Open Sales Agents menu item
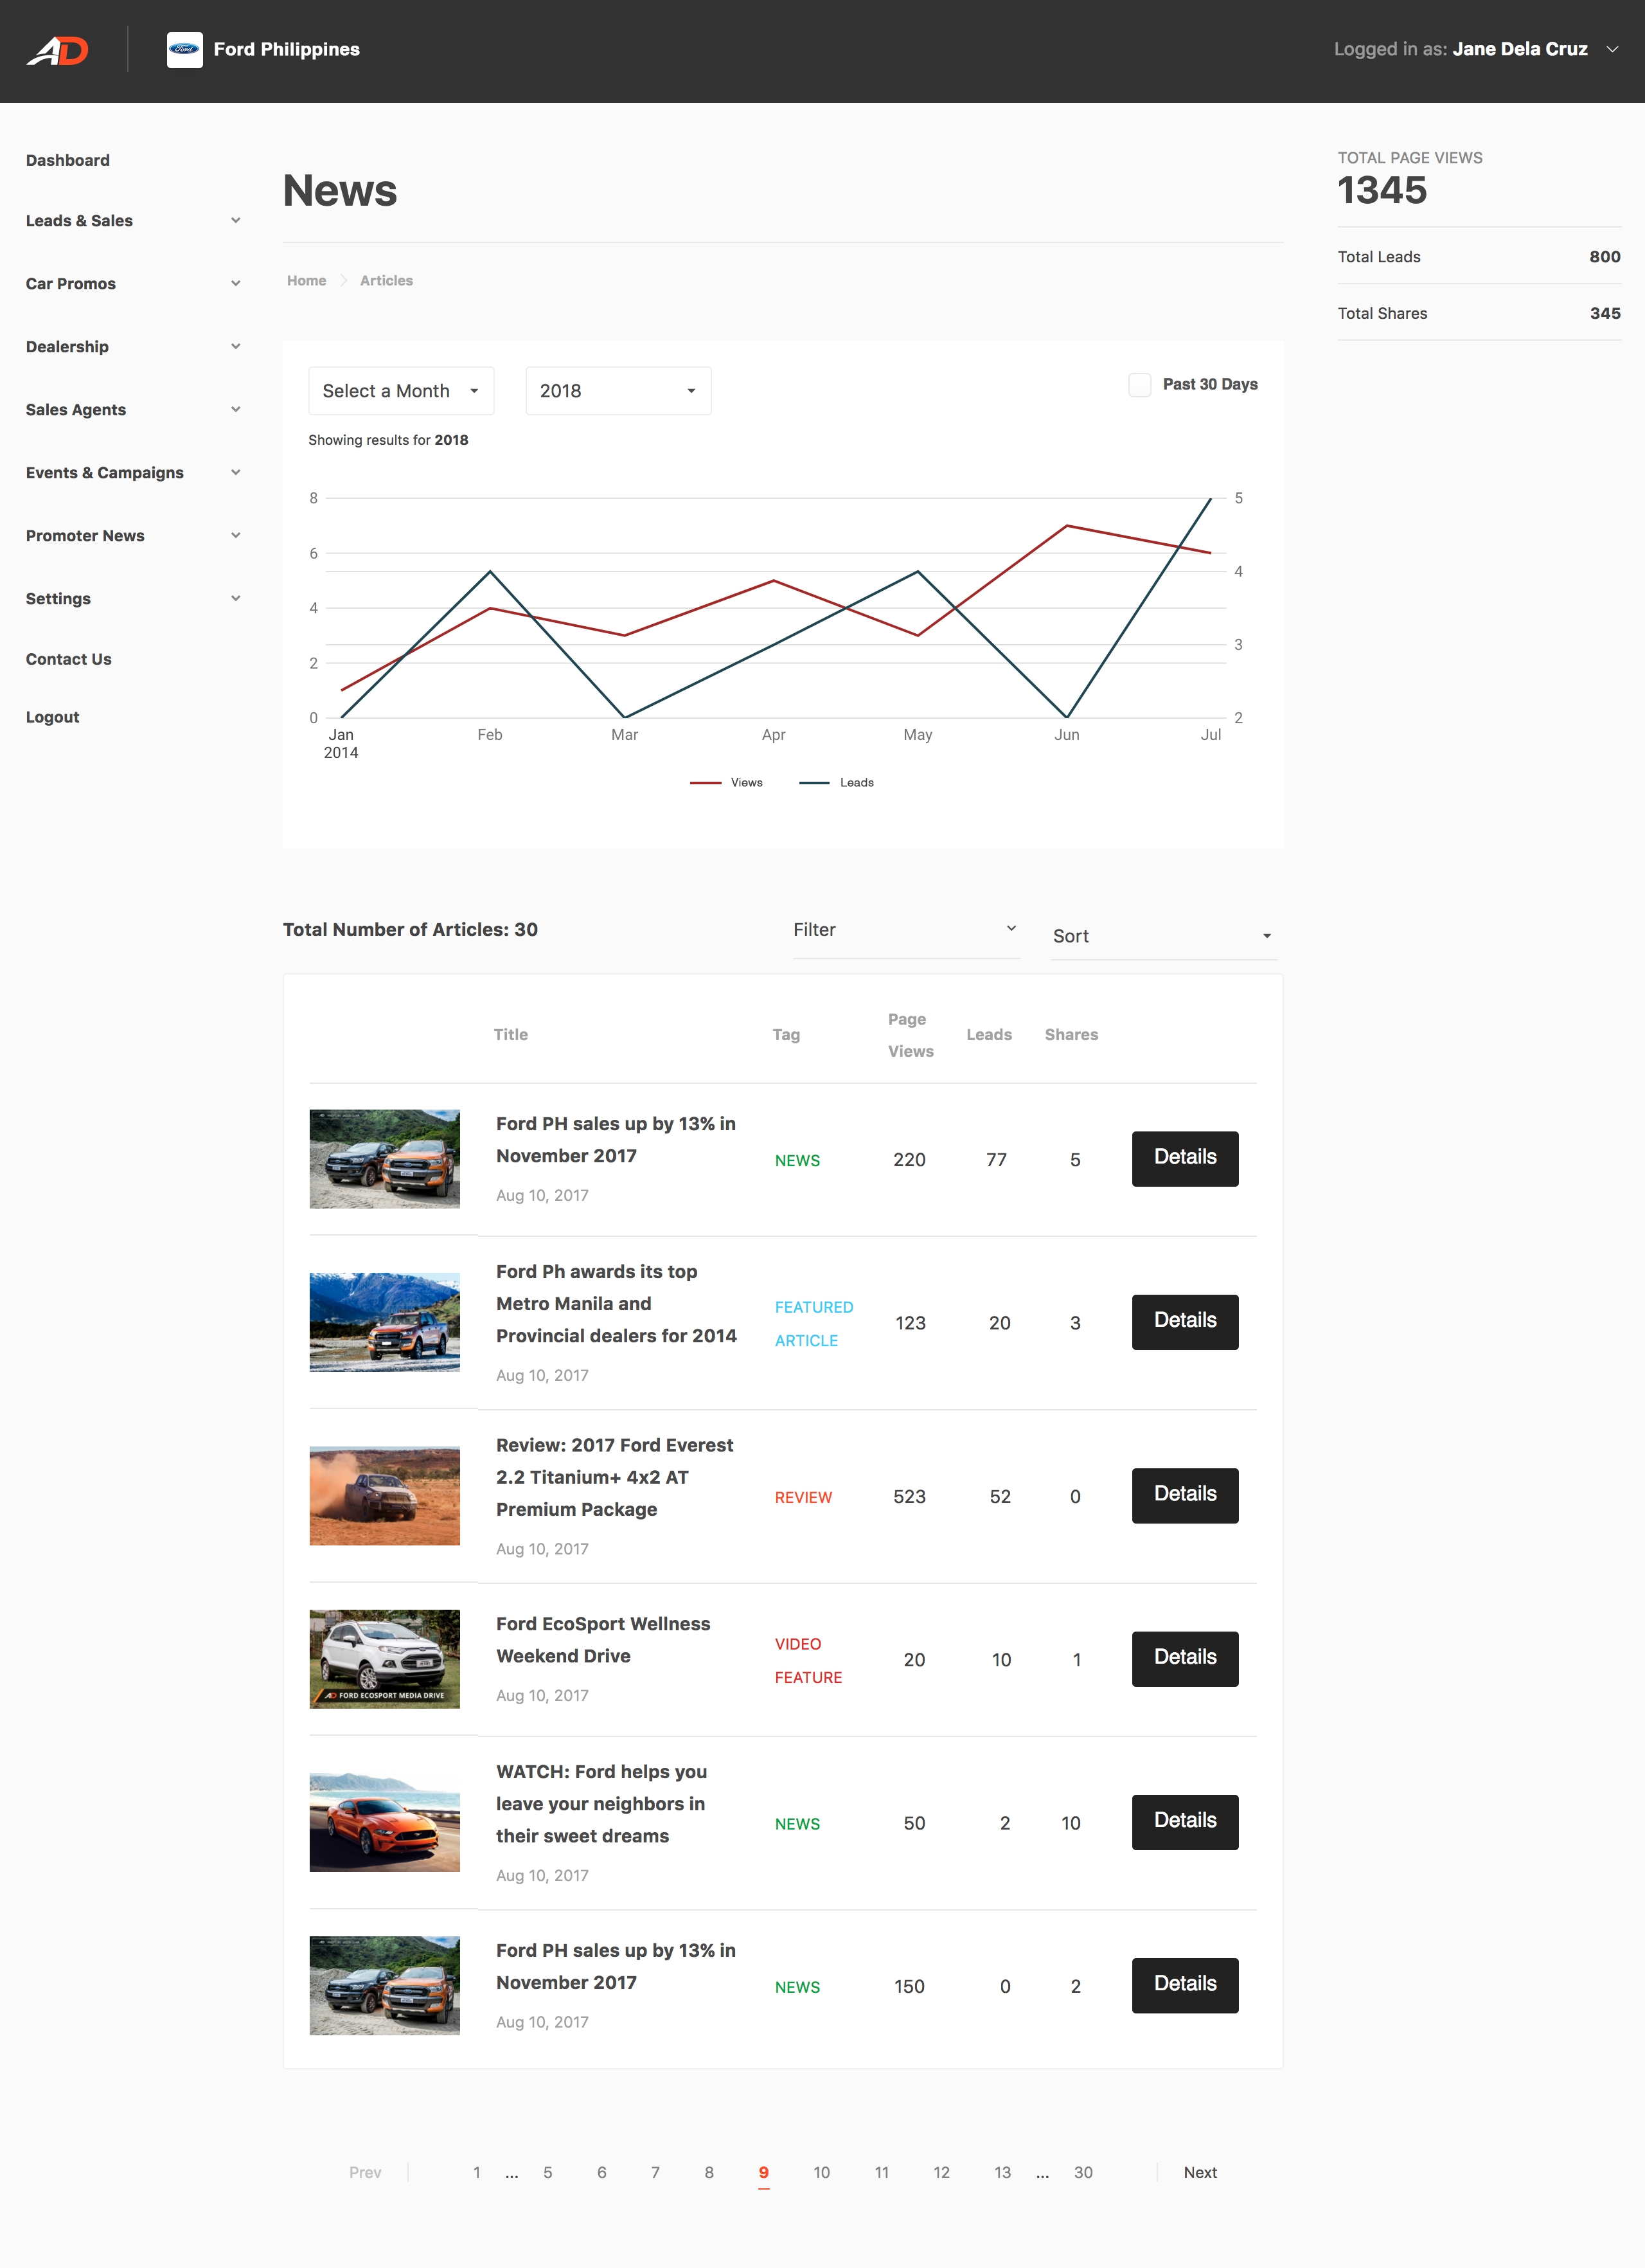This screenshot has width=1645, height=2268. coord(76,410)
